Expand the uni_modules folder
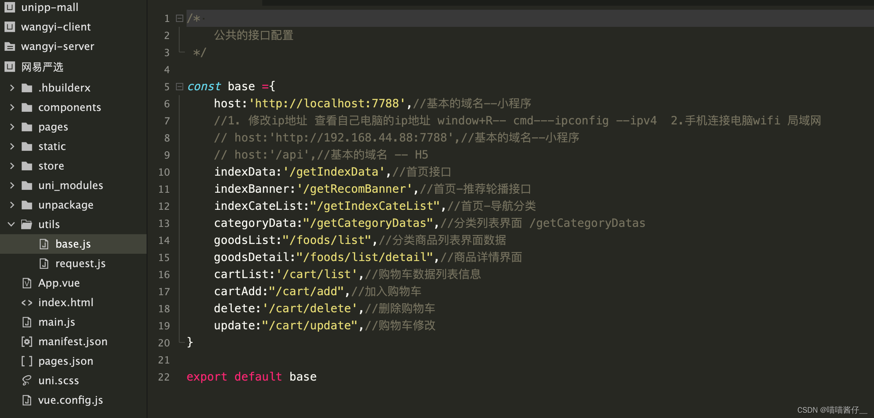 pos(12,185)
